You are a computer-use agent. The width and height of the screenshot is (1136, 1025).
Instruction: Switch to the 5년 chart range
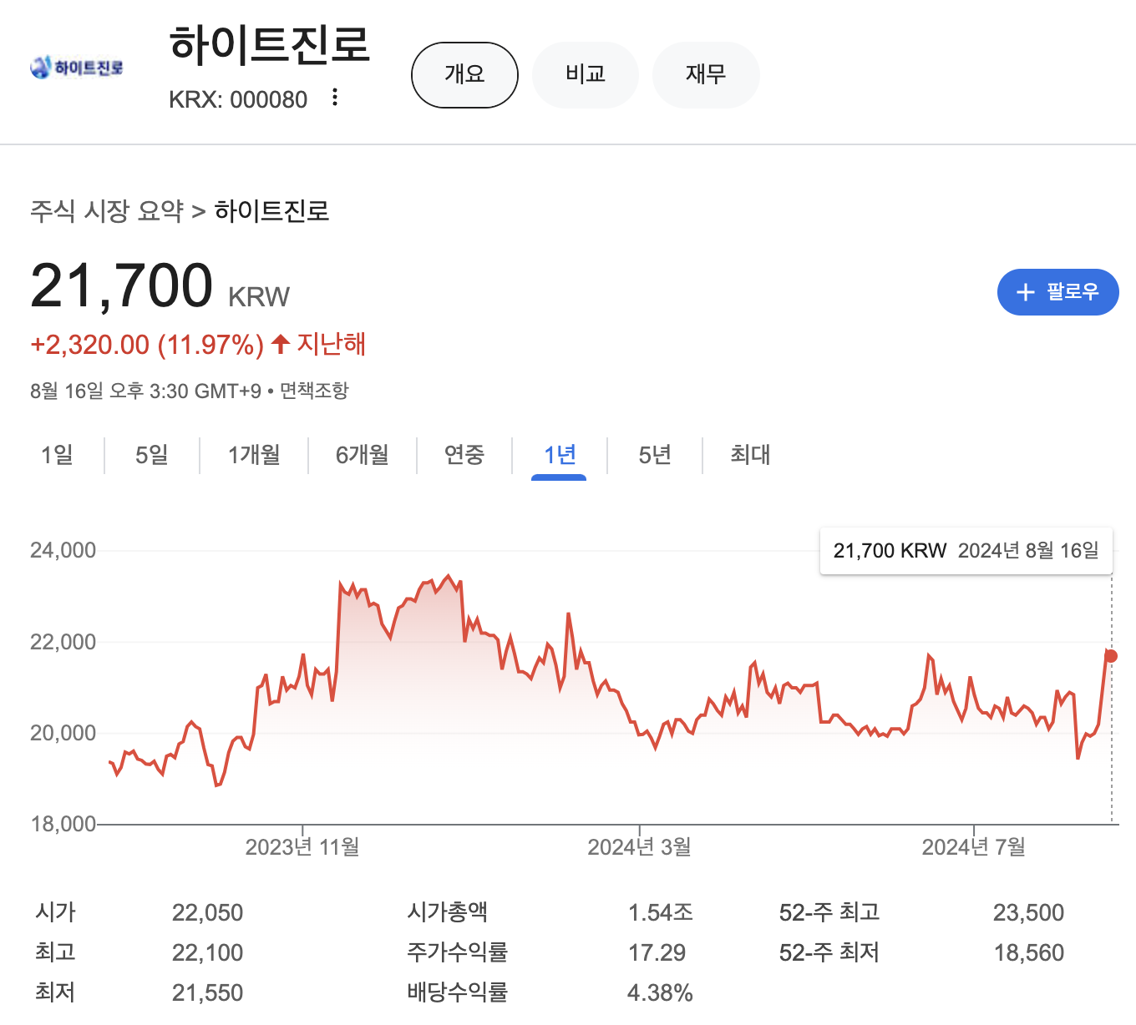coord(655,455)
